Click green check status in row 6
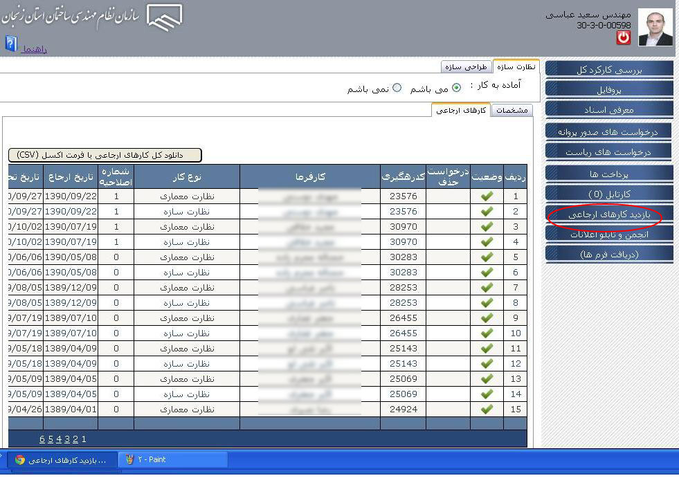The width and height of the screenshot is (679, 478). (487, 273)
